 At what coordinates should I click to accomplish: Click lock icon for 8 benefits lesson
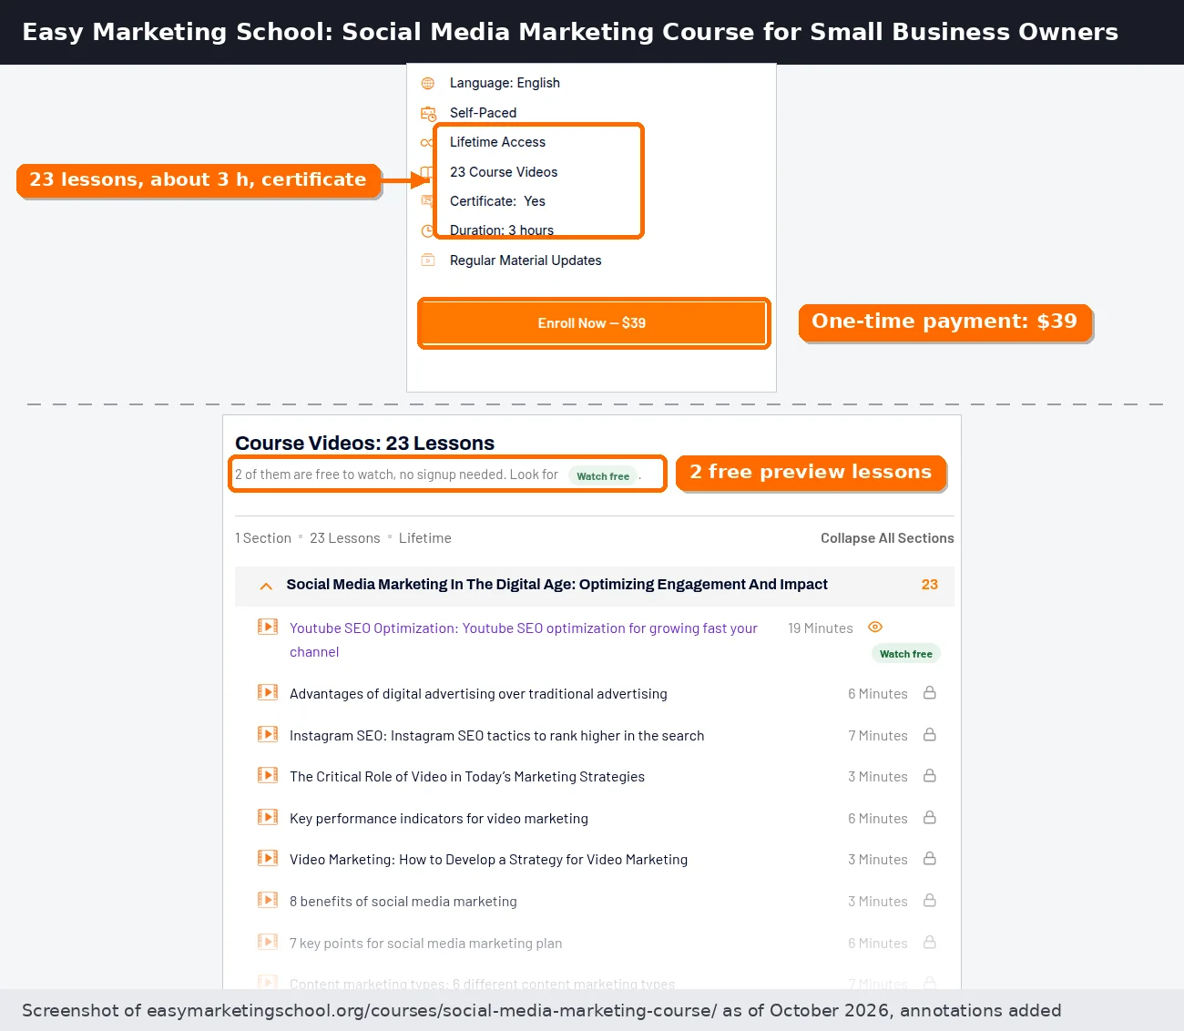coord(930,901)
